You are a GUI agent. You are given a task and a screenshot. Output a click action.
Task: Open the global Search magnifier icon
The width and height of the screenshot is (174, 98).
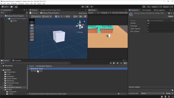pos(149,7)
